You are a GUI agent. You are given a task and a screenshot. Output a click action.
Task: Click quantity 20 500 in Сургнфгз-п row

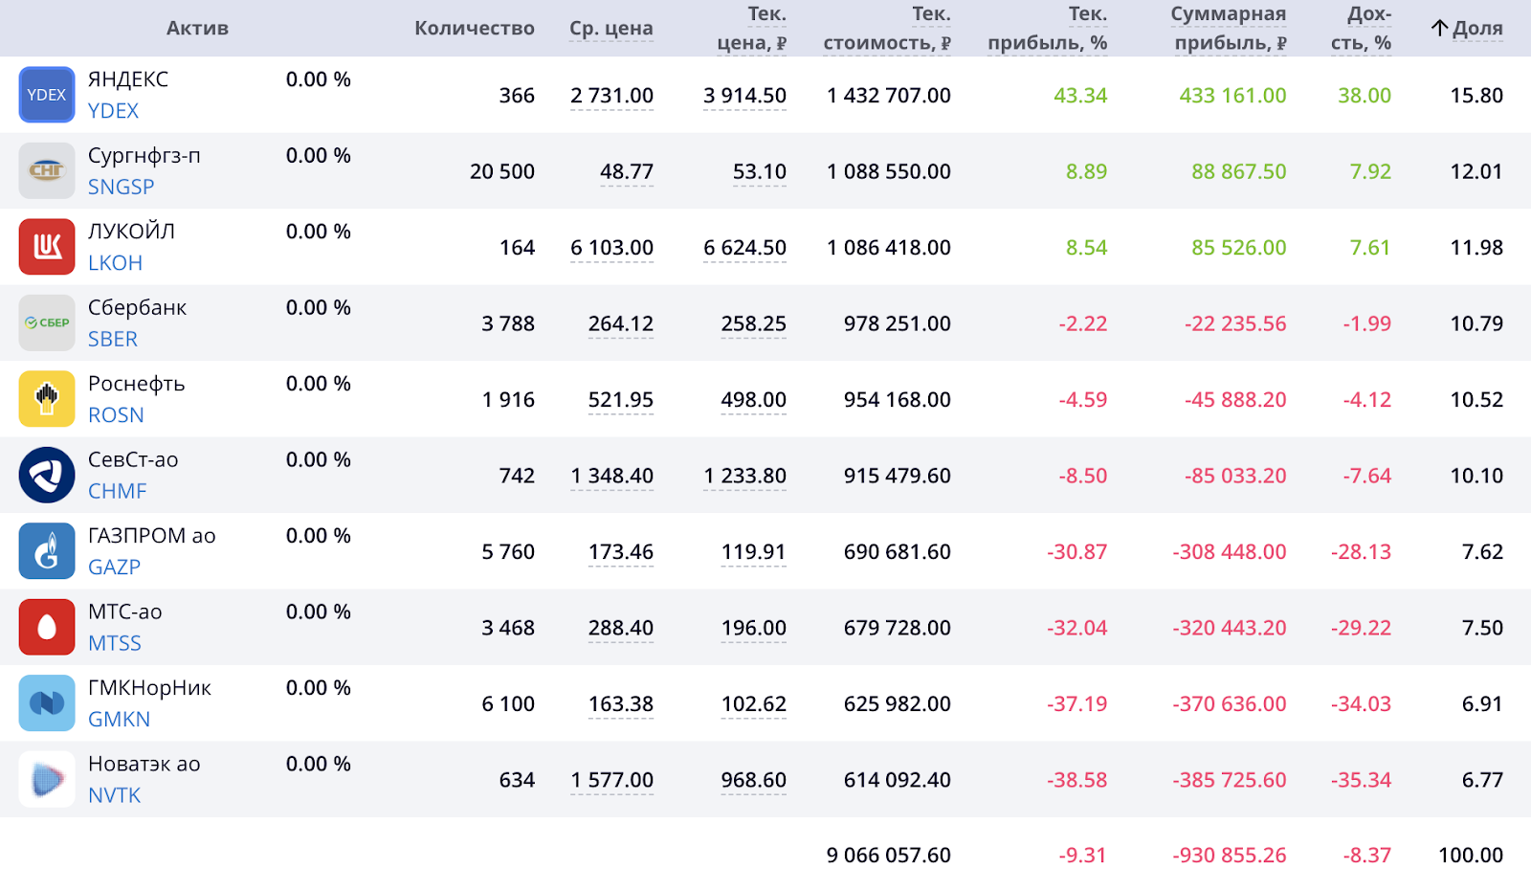point(502,172)
